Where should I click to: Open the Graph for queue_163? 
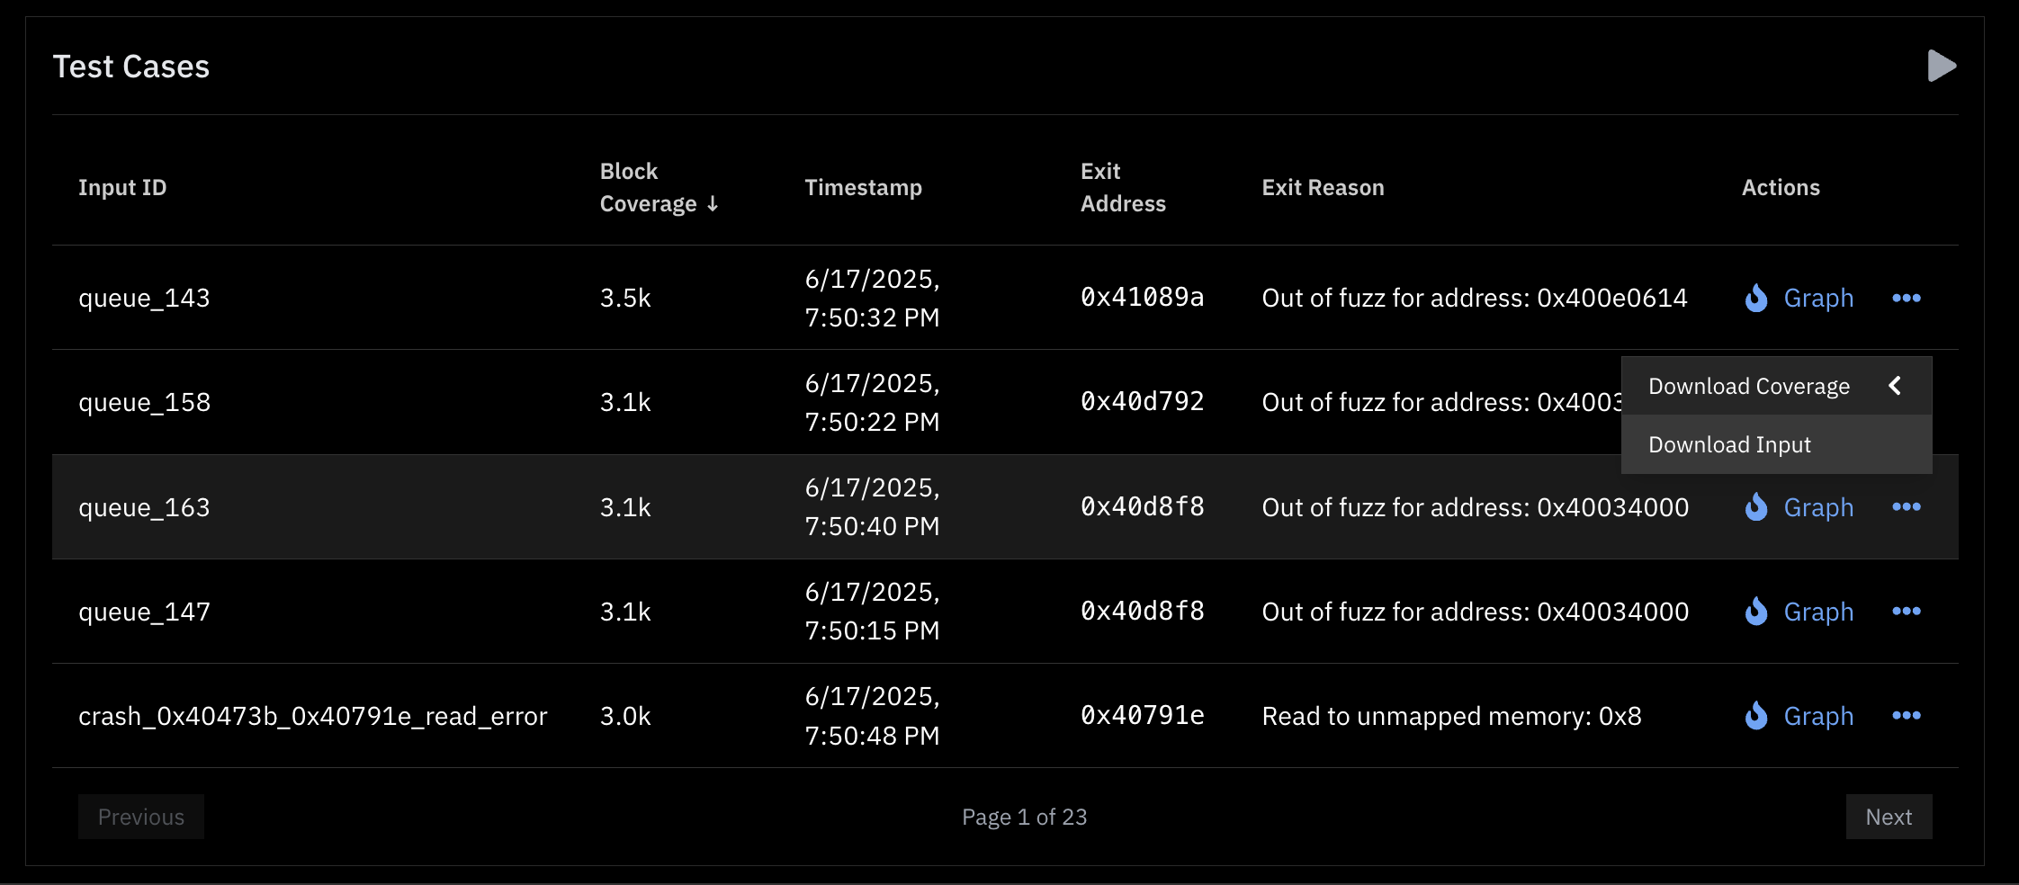coord(1818,507)
